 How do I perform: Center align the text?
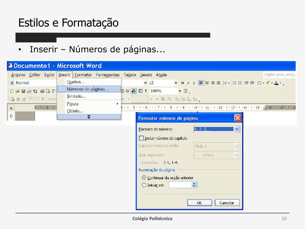tap(207, 83)
